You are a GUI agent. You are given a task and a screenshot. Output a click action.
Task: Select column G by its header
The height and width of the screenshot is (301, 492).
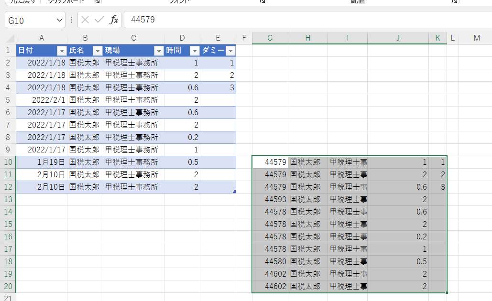(270, 38)
